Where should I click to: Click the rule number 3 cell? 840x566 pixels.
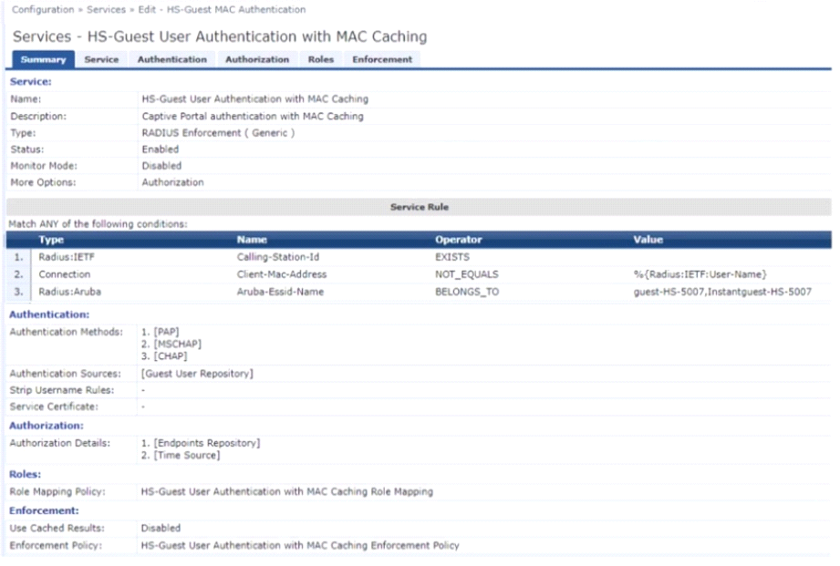click(x=18, y=292)
